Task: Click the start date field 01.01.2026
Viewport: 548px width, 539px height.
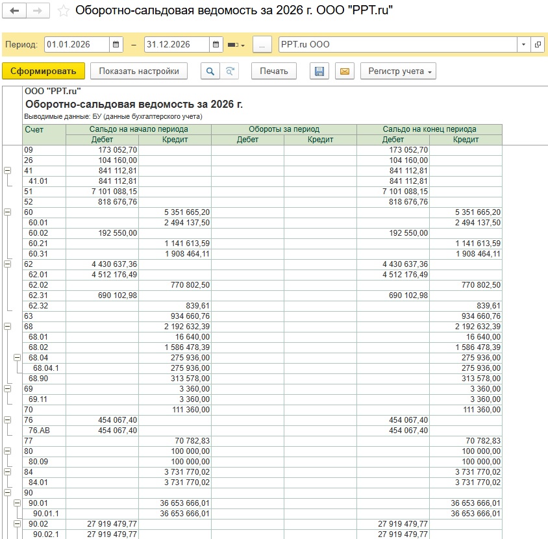Action: click(77, 45)
